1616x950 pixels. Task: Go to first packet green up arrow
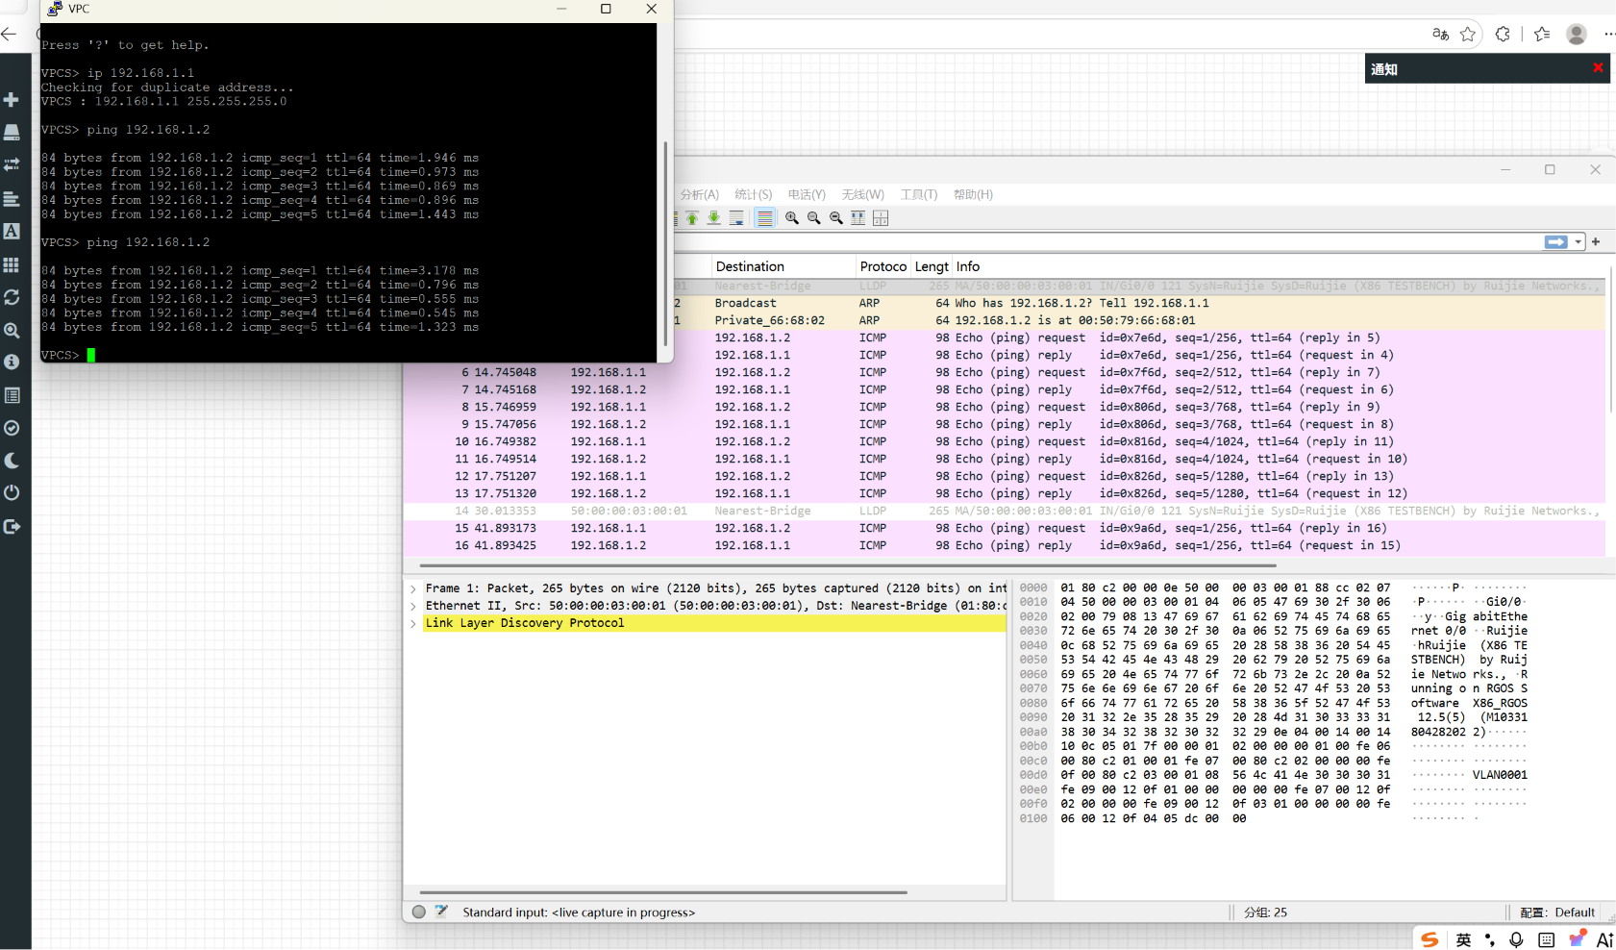pyautogui.click(x=692, y=218)
